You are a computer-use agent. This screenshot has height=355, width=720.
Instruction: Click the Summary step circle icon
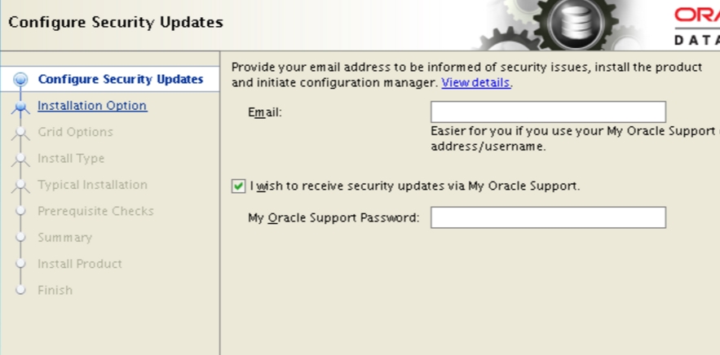click(20, 237)
